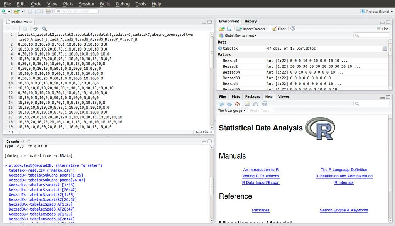The height and width of the screenshot is (226, 395).
Task: Show help in new window icon
Action: pos(255,104)
